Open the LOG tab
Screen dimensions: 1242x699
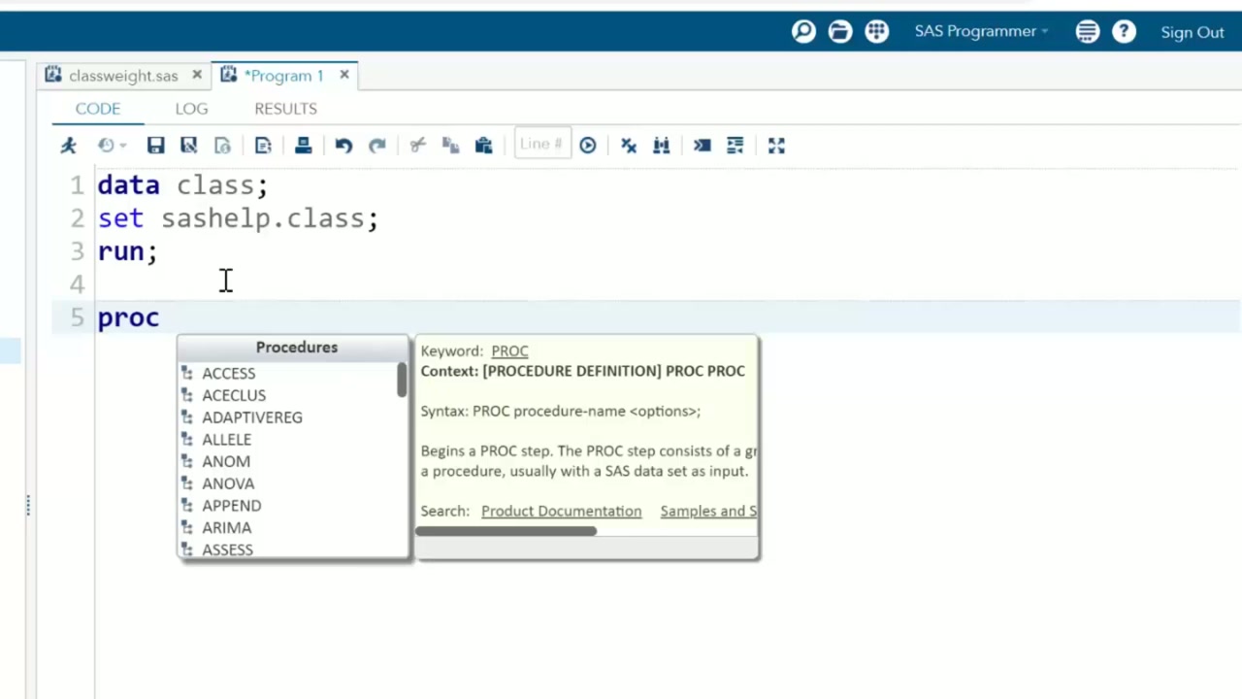tap(191, 109)
